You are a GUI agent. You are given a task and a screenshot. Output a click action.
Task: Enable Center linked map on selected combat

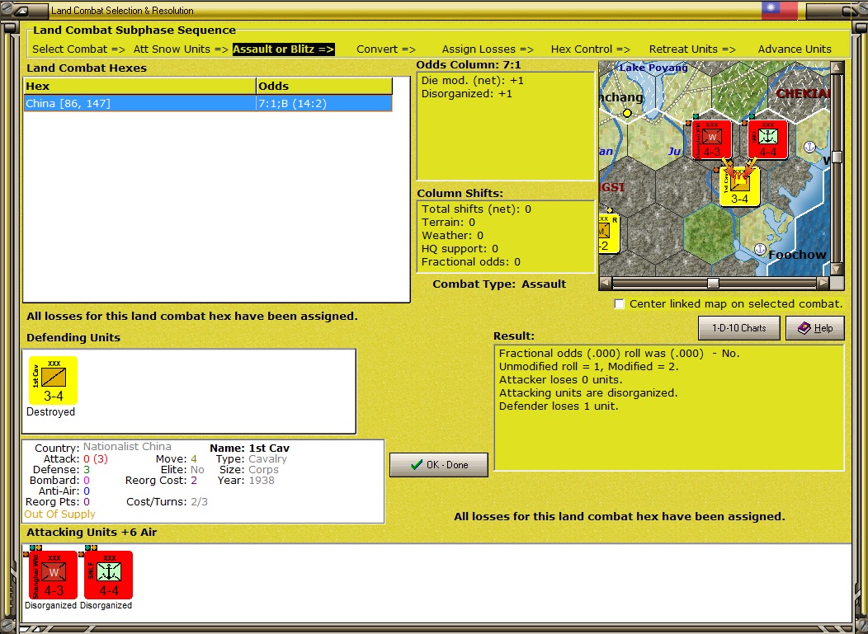click(x=620, y=303)
